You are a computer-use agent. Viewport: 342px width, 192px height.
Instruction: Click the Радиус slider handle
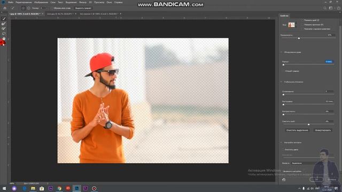click(x=283, y=65)
